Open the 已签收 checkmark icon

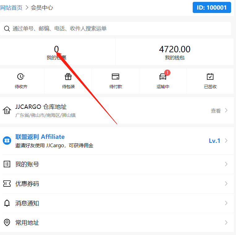coord(210,77)
